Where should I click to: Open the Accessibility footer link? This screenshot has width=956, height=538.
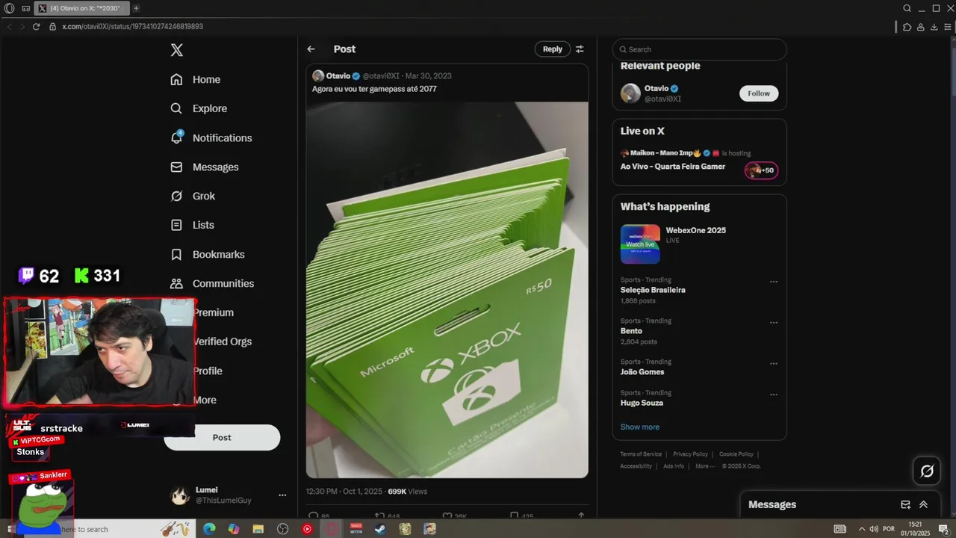[636, 466]
